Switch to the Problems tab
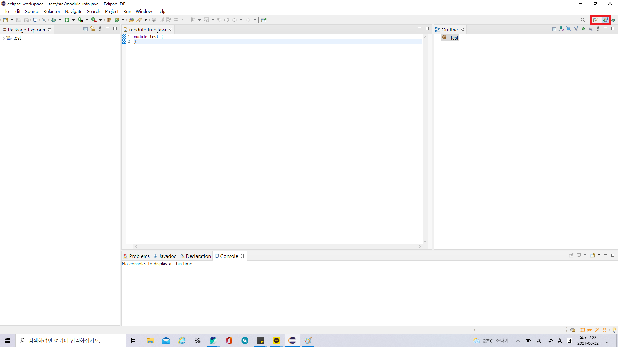 point(136,256)
